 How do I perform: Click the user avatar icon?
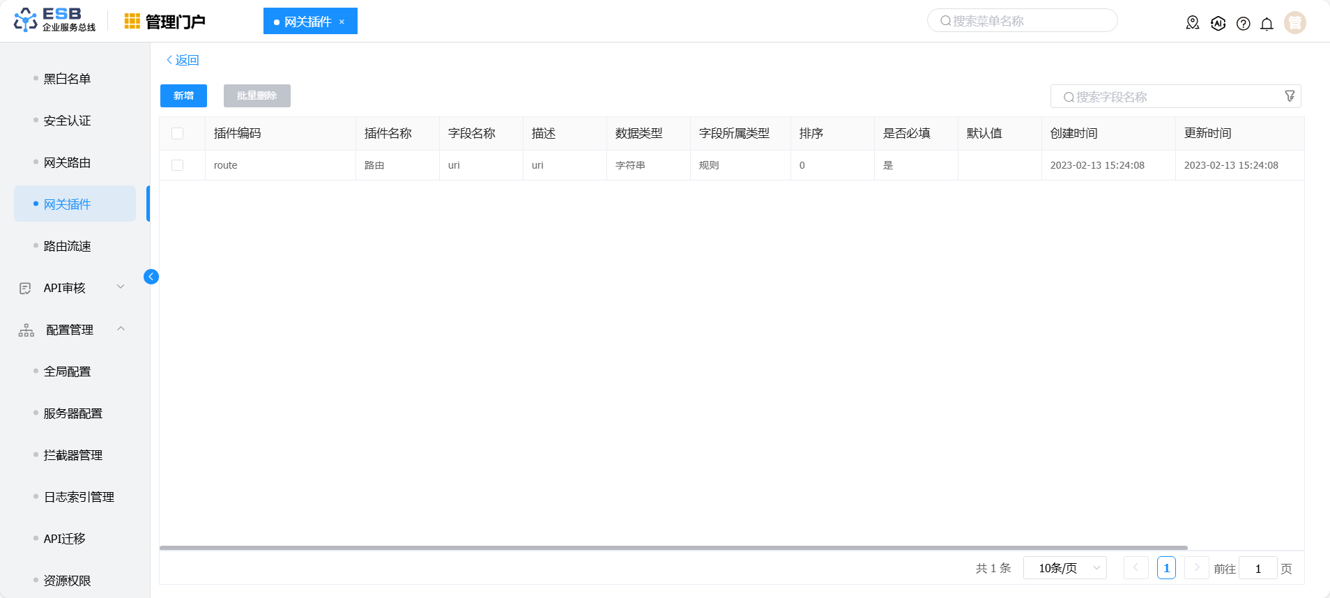click(x=1295, y=23)
